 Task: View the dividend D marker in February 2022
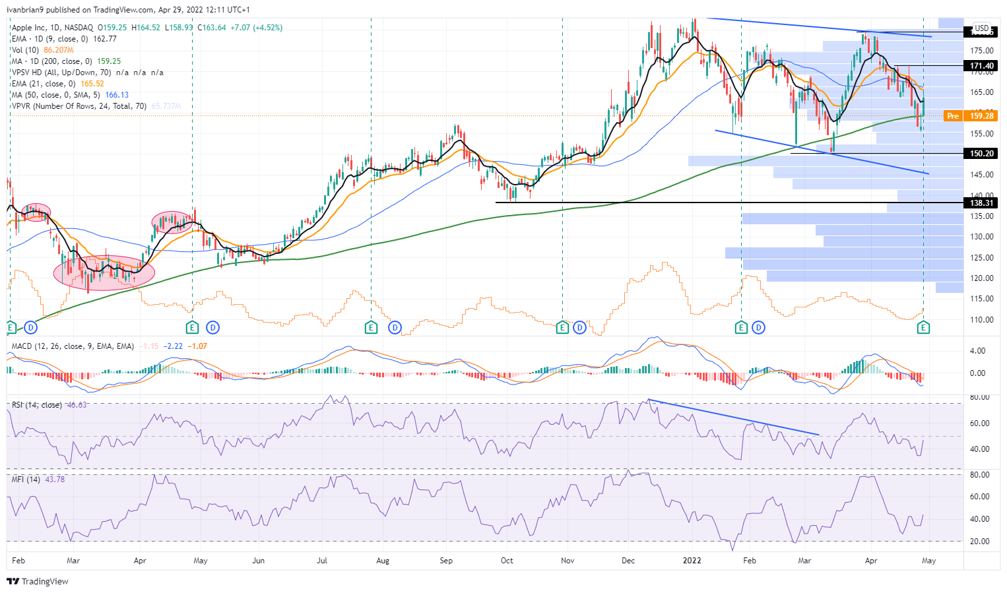[x=759, y=327]
